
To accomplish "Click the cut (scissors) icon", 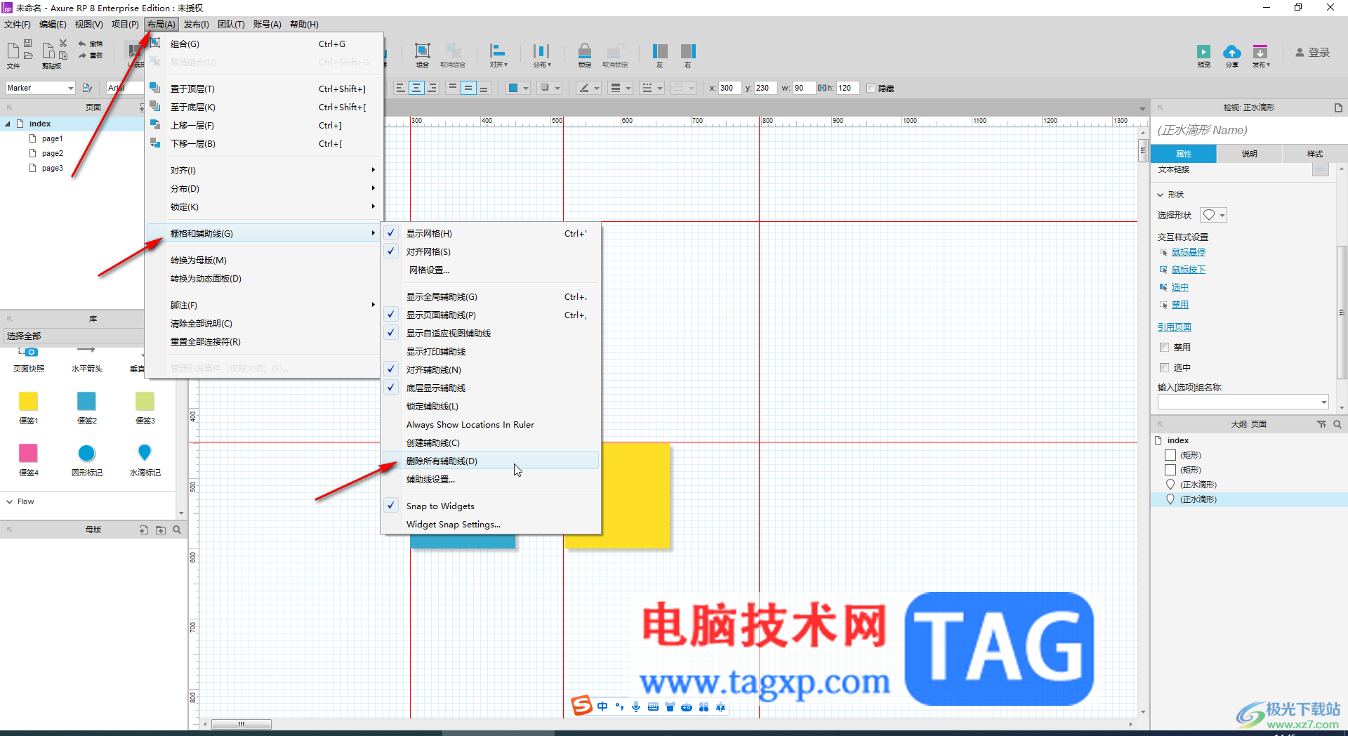I will pyautogui.click(x=63, y=44).
